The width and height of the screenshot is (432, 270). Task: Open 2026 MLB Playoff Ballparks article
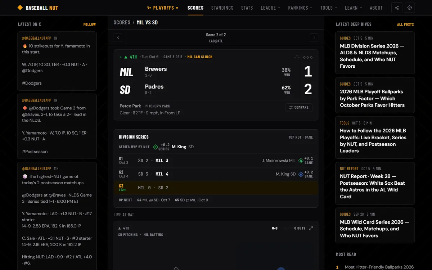coord(375,95)
